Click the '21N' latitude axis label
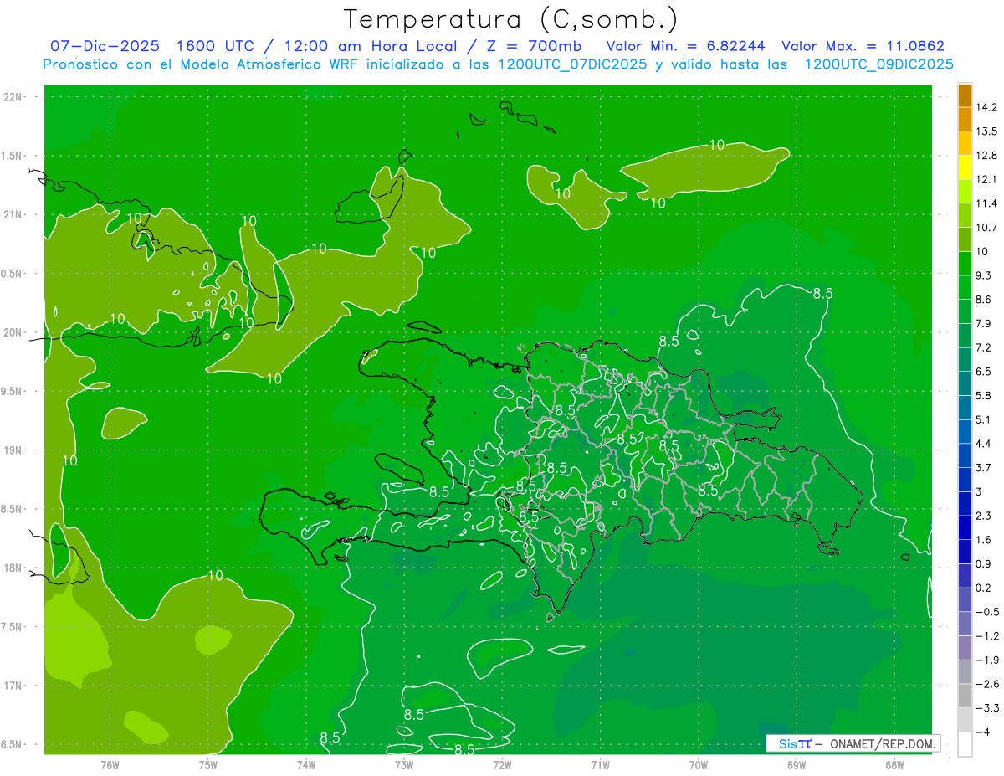The width and height of the screenshot is (1004, 776). [x=14, y=214]
